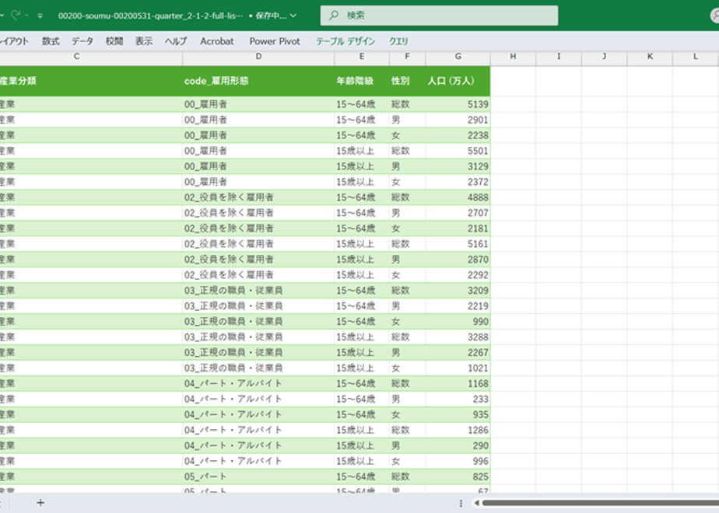The height and width of the screenshot is (513, 719).
Task: Click the magnifier icon in search box
Action: point(334,16)
